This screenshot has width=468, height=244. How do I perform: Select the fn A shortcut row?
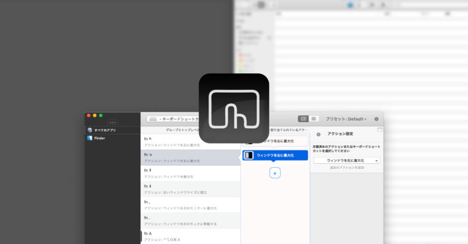190,236
